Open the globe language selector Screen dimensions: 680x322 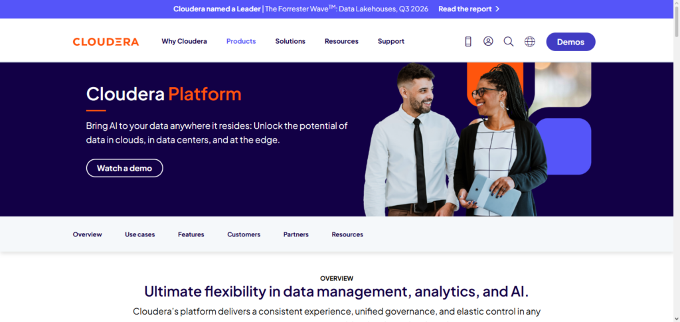point(529,42)
